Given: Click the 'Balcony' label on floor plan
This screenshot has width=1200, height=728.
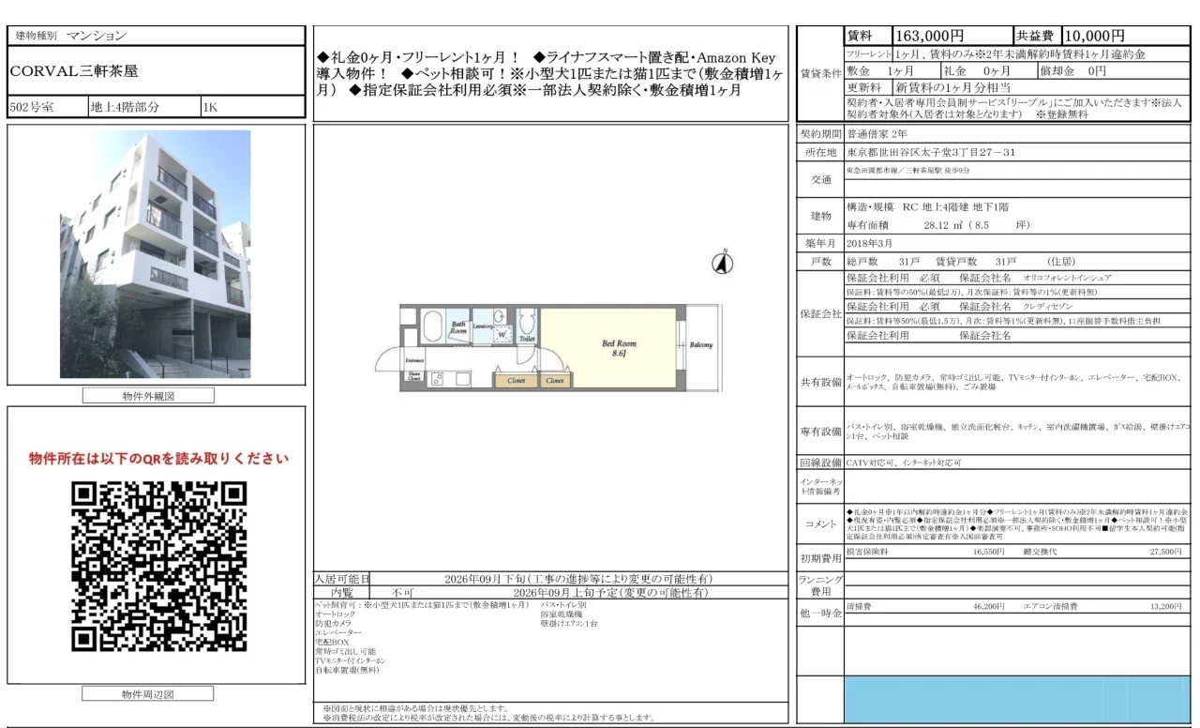Looking at the screenshot, I should pos(700,345).
